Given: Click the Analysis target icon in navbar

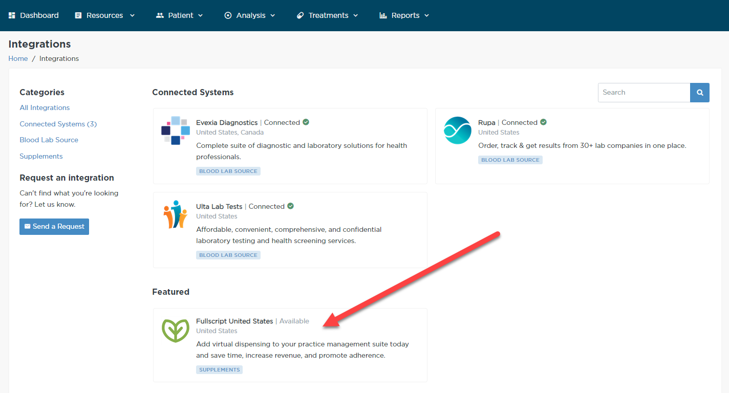Looking at the screenshot, I should point(227,15).
